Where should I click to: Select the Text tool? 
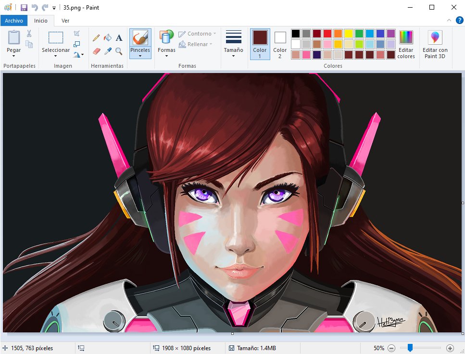pos(119,37)
